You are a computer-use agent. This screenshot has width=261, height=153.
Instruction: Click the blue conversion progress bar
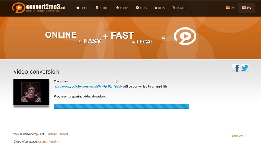click(x=122, y=106)
